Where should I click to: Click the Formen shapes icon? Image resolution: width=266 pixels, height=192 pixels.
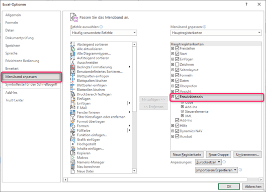[x=72, y=126]
